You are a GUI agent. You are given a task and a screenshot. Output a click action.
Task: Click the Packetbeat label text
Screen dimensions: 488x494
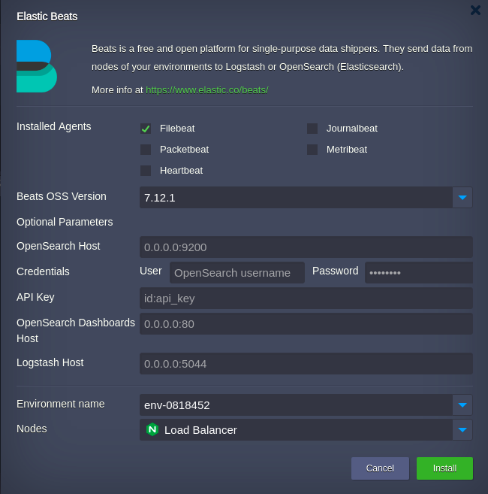(x=184, y=150)
